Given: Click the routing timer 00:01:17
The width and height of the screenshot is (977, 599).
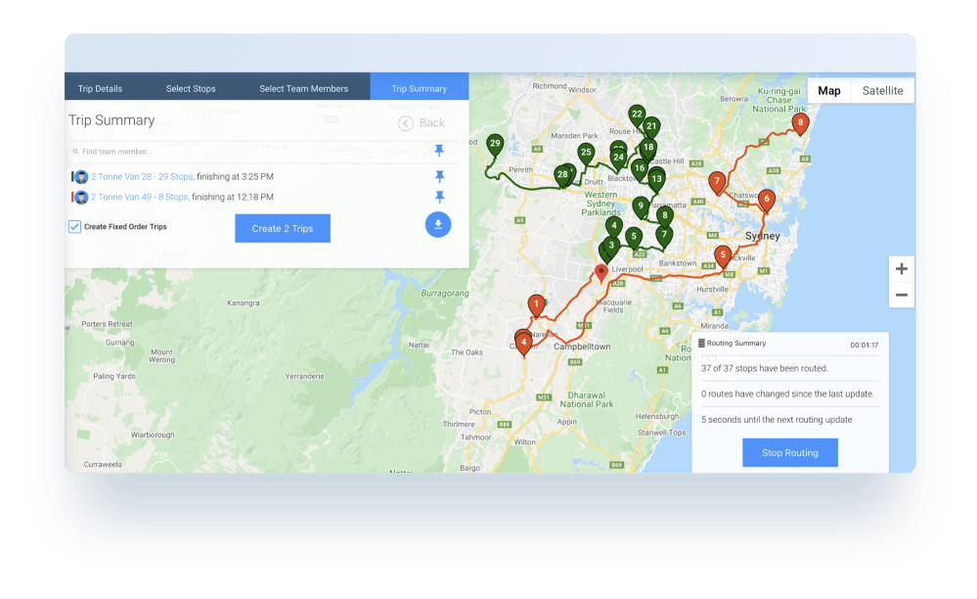Looking at the screenshot, I should coord(865,345).
